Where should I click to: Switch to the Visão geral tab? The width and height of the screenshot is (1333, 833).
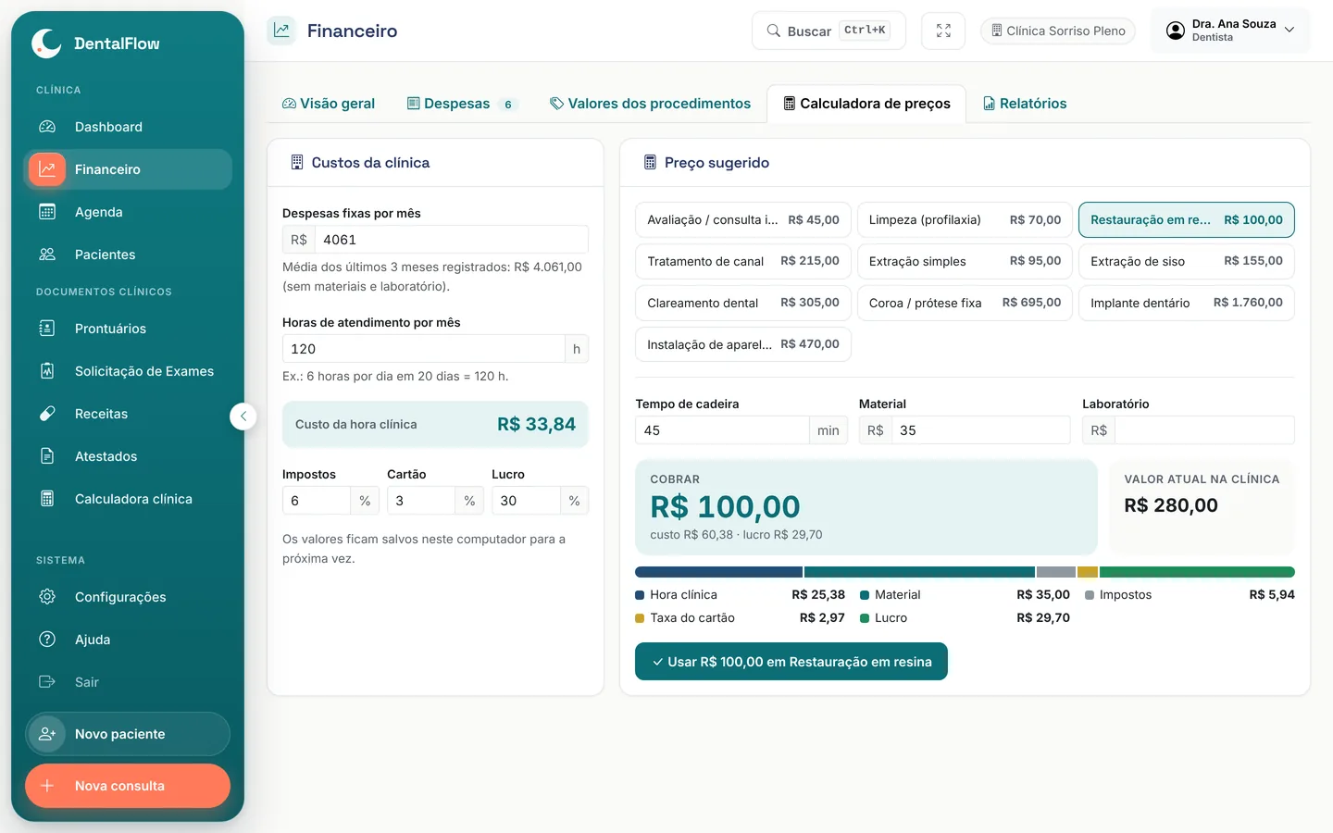(x=329, y=104)
